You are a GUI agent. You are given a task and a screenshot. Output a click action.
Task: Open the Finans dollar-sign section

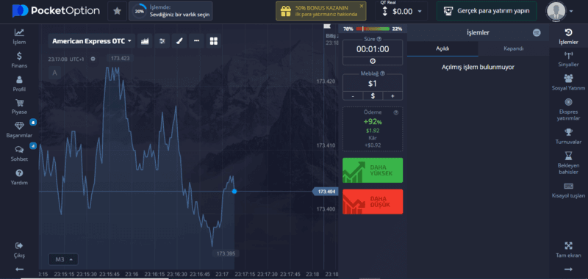click(19, 60)
